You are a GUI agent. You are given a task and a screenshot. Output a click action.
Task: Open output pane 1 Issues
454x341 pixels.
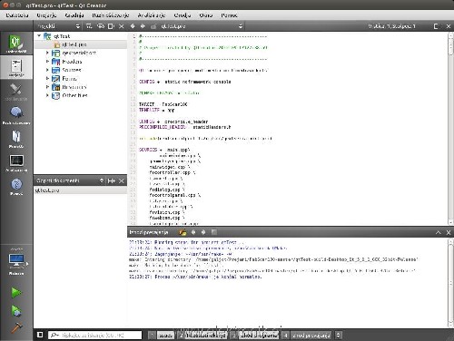162,335
